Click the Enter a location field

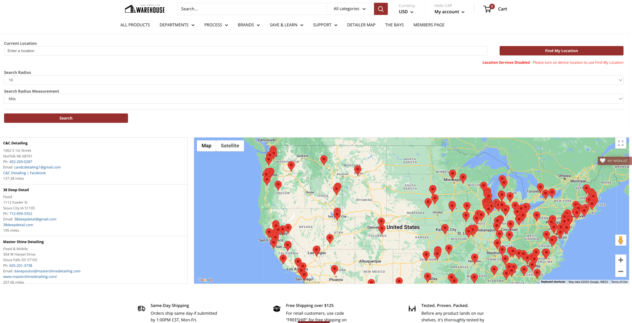point(245,51)
